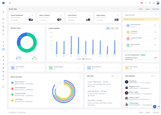Click the blue scroll-to-top arrow button
Viewport: 161px width, 115px height.
tap(155, 107)
